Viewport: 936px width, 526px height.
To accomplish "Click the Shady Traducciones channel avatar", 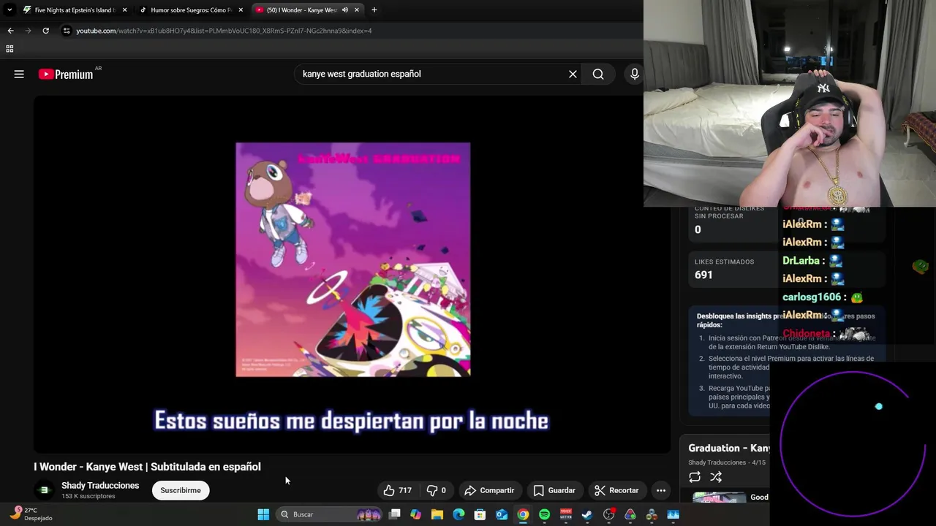I will tap(44, 490).
